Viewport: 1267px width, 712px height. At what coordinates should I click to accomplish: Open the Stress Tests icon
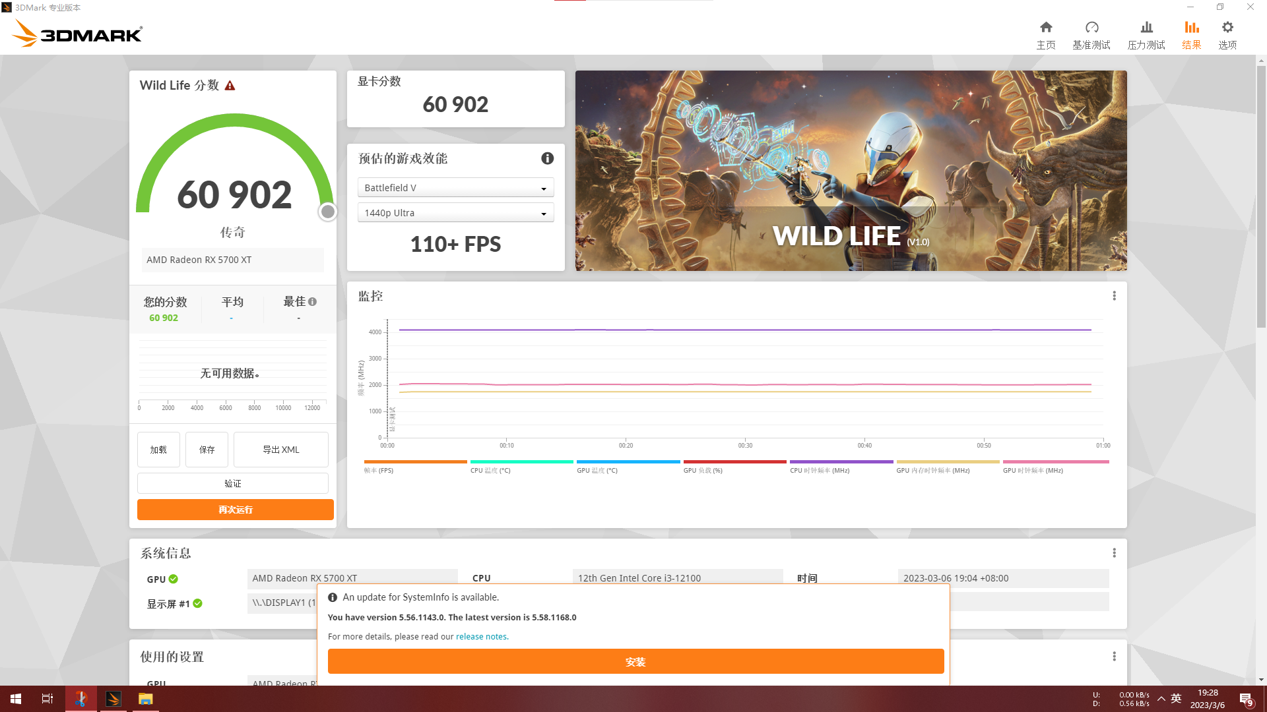click(1146, 34)
